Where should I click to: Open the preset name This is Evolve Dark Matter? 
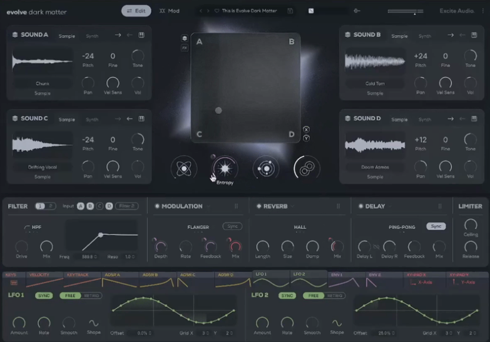click(x=249, y=11)
